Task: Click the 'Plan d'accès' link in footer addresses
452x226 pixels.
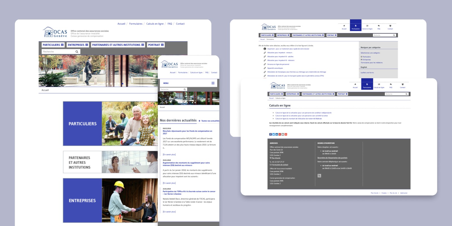Action: (276, 158)
